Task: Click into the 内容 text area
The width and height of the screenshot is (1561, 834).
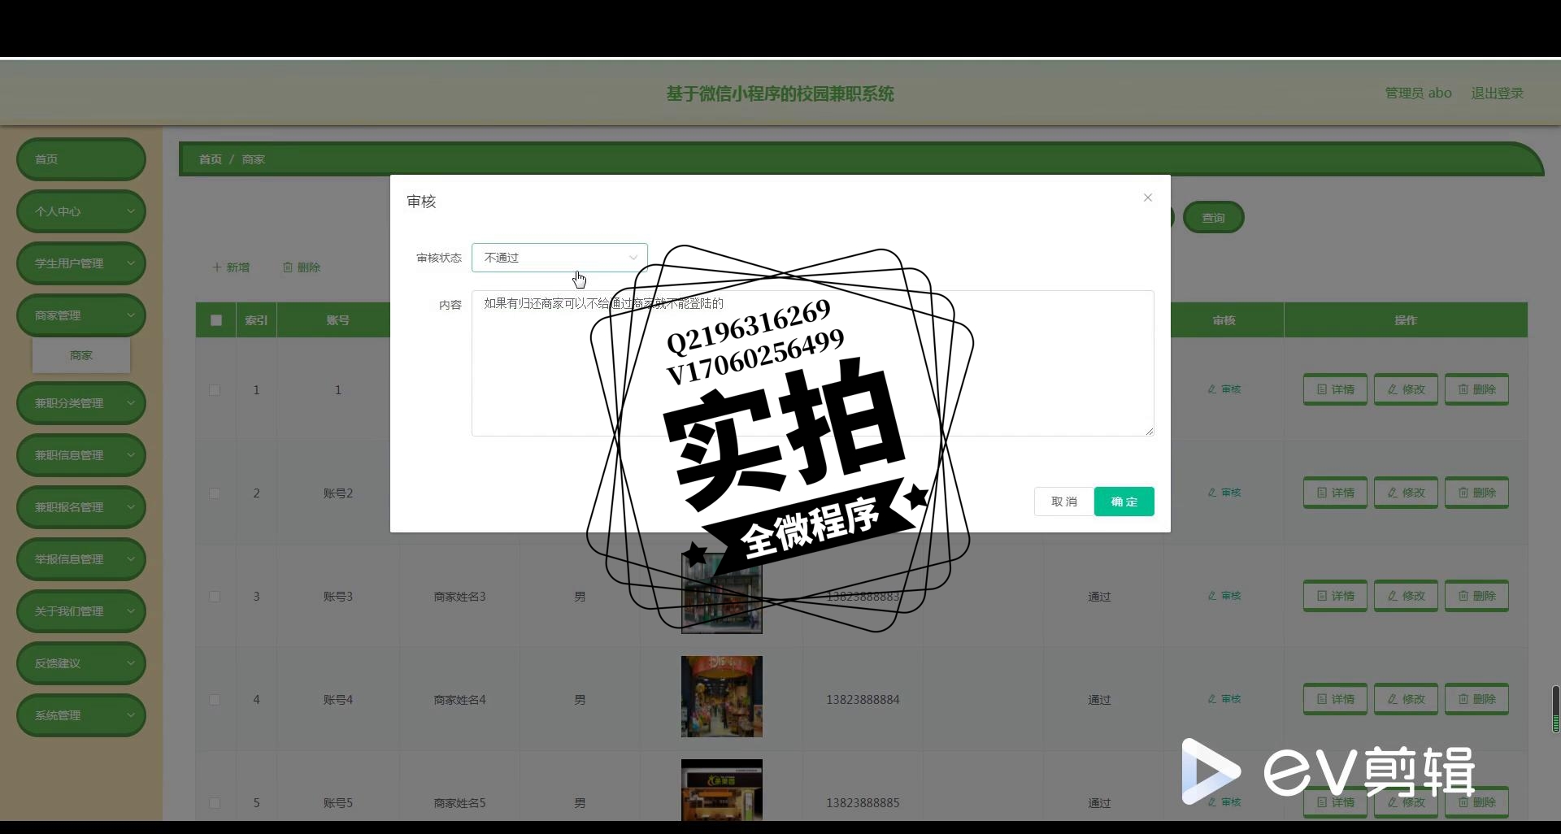Action: click(812, 363)
